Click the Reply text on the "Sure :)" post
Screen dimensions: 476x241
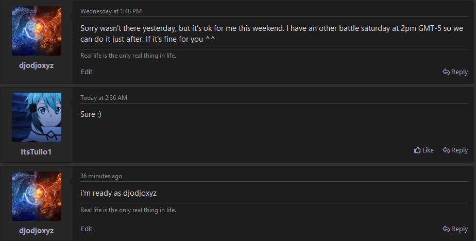[460, 150]
